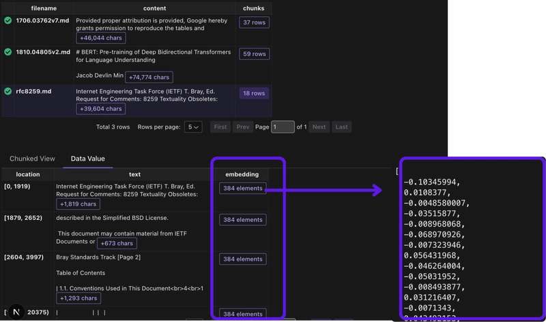Click the First page button
Image resolution: width=546 pixels, height=322 pixels.
[220, 127]
